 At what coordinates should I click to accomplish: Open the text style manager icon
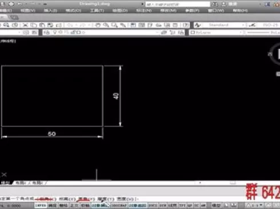pos(198,25)
